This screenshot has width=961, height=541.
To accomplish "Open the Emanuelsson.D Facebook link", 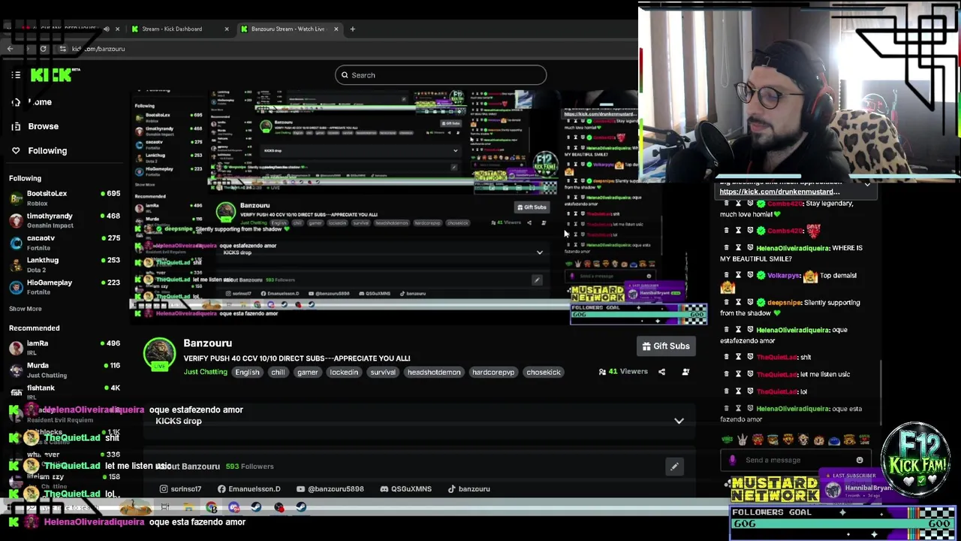I will pyautogui.click(x=249, y=489).
